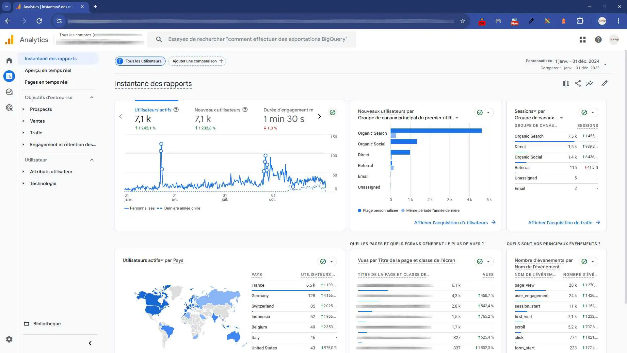The image size is (627, 353).
Task: Select the Nouveaux utilisateurs metric
Action: pos(217,110)
